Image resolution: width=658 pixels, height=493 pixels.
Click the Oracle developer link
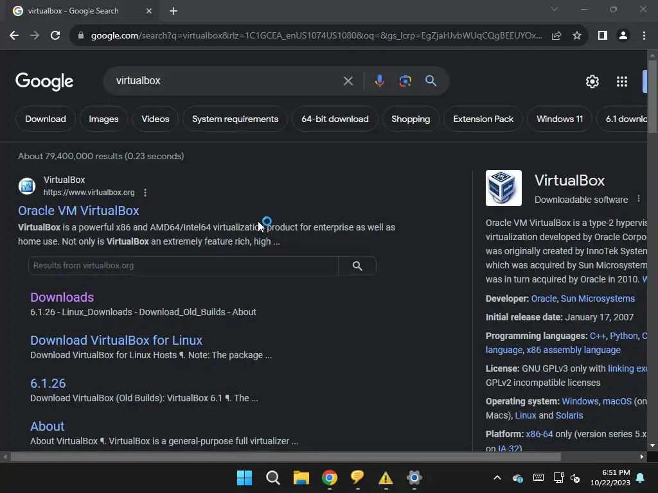(x=544, y=298)
